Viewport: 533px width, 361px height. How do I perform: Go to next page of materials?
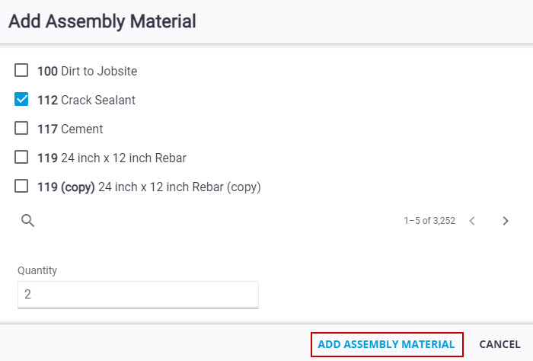point(506,221)
